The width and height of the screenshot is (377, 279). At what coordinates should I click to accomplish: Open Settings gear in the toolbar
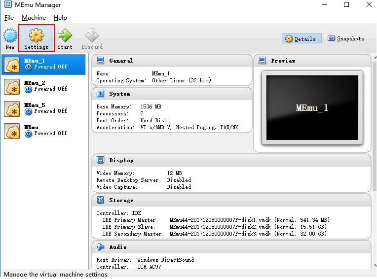[36, 36]
